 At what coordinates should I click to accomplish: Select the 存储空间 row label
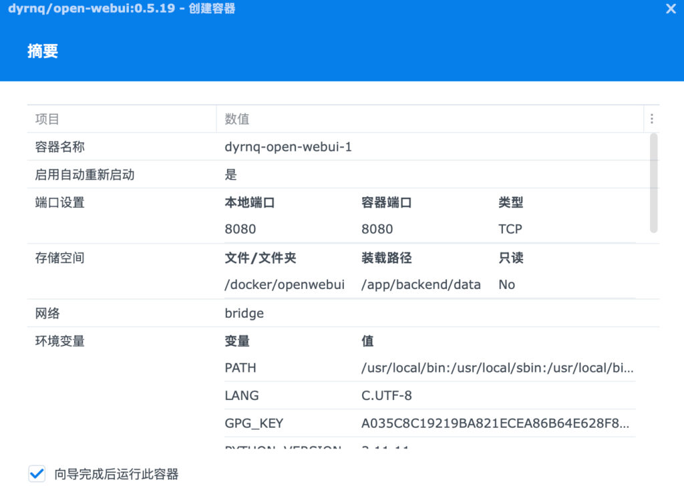pos(59,258)
